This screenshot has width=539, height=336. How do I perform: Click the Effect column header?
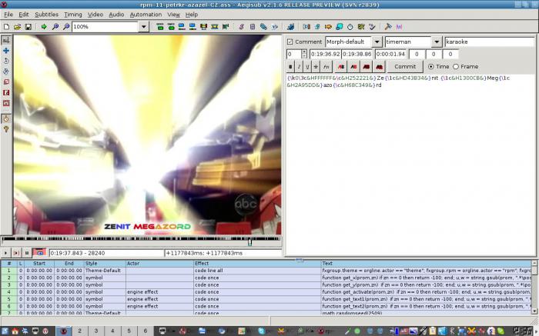point(257,263)
